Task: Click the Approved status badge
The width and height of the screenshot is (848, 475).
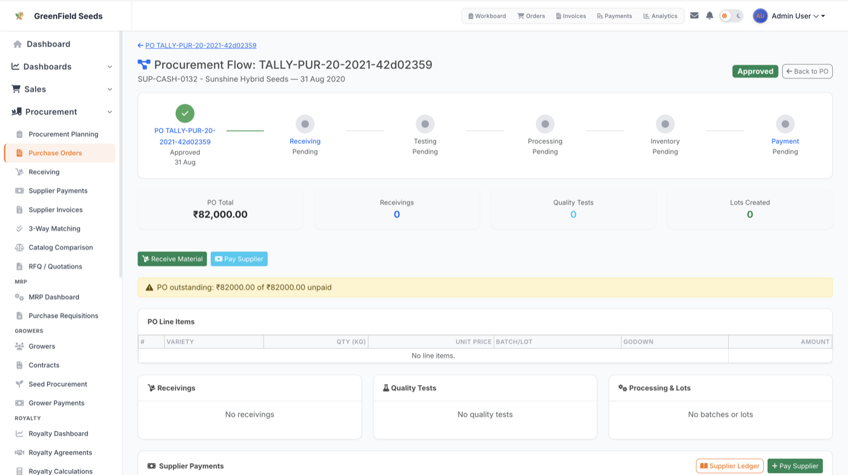Action: point(755,71)
